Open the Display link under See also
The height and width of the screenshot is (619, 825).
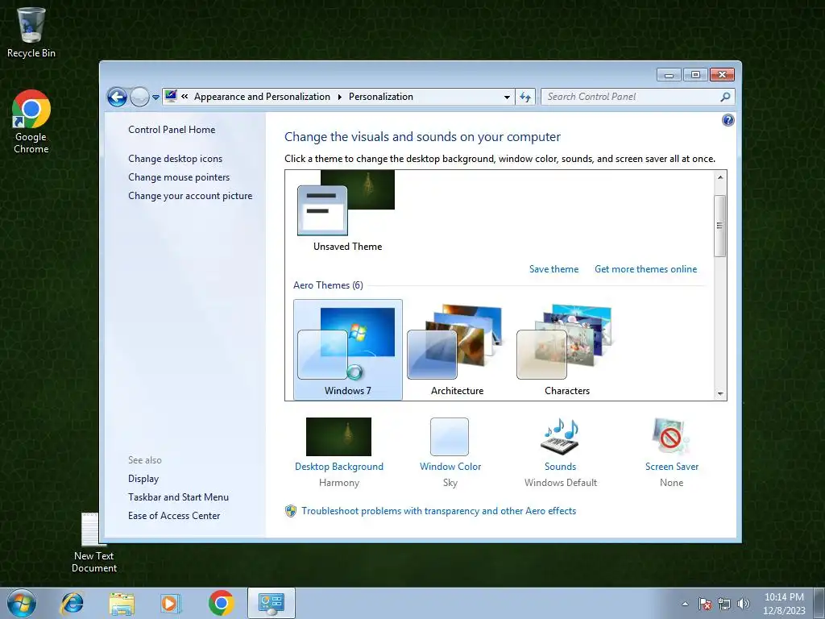pos(143,479)
